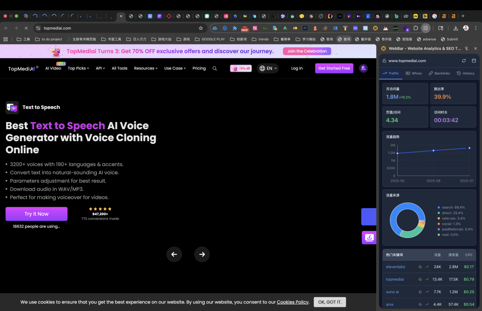Image resolution: width=482 pixels, height=311 pixels.
Task: Click the direct 25.4% legend entry
Action: [x=450, y=213]
